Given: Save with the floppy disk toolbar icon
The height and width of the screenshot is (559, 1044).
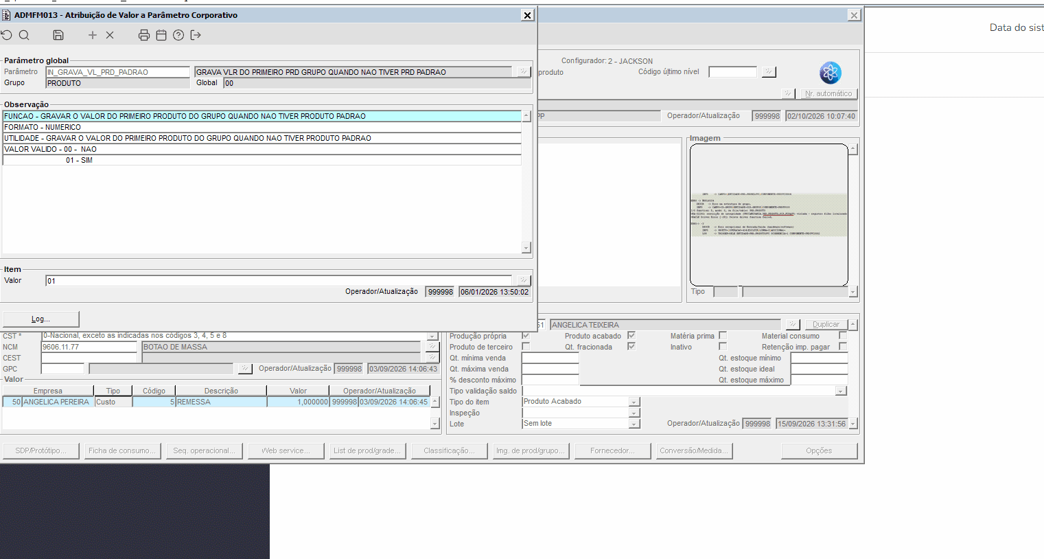Looking at the screenshot, I should click(58, 35).
